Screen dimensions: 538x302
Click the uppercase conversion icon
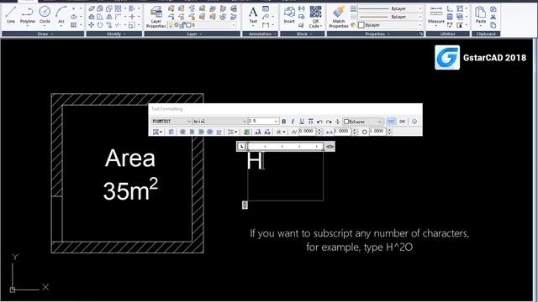click(258, 132)
